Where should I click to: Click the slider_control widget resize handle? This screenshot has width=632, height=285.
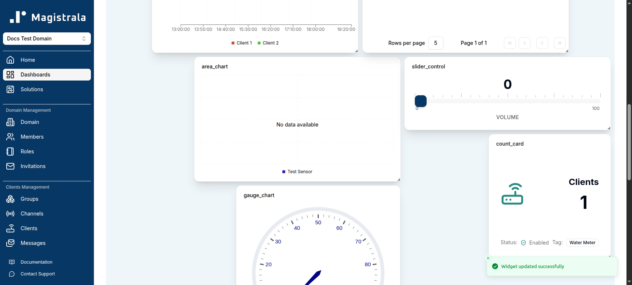(x=609, y=128)
